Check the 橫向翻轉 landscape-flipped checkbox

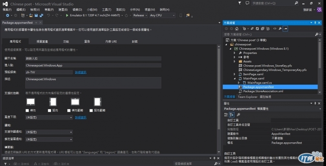click(69, 111)
